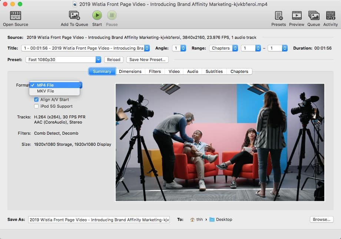Switch to the Chapters tab
The width and height of the screenshot is (341, 239).
click(x=239, y=72)
